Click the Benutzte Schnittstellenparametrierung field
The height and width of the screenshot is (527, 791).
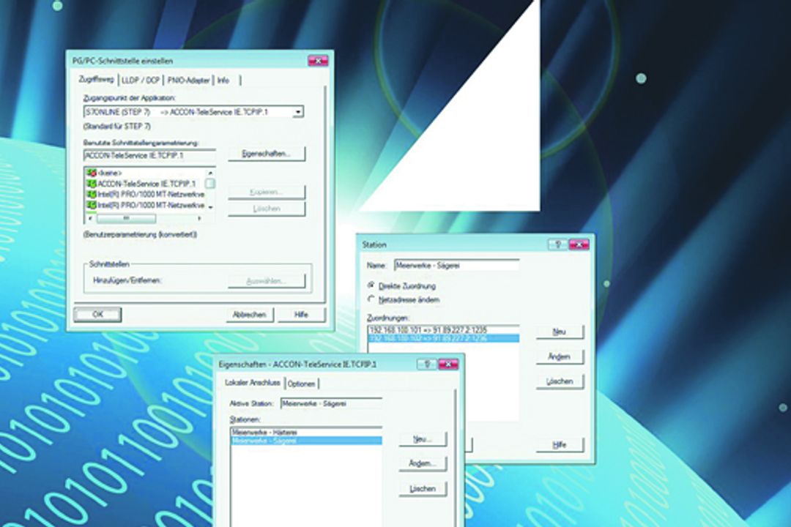pos(150,155)
